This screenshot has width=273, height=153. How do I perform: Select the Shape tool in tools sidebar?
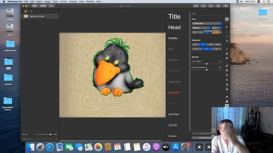[x=227, y=102]
